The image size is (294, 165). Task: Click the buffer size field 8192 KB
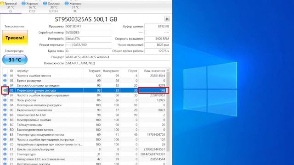coord(157,27)
